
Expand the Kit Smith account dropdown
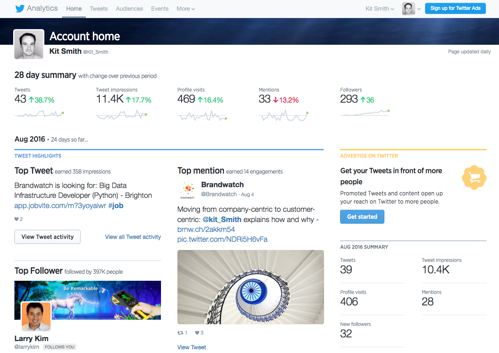379,9
